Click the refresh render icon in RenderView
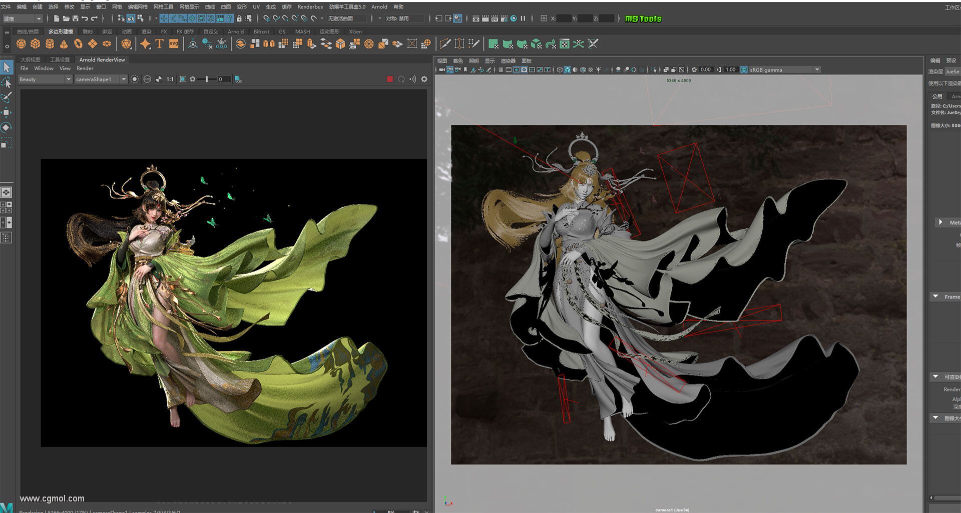961x513 pixels. pyautogui.click(x=401, y=79)
